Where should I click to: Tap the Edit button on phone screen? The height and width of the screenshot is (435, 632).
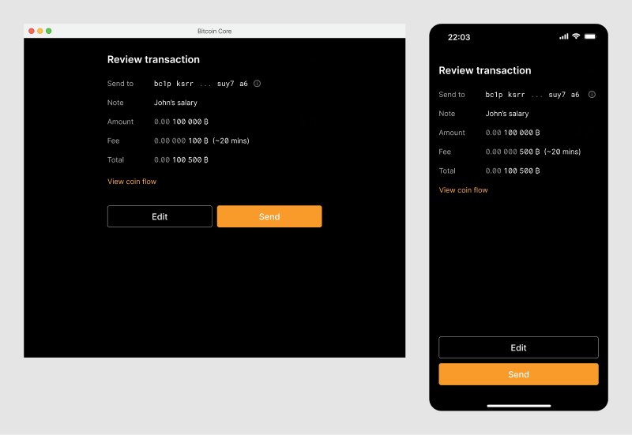(518, 347)
